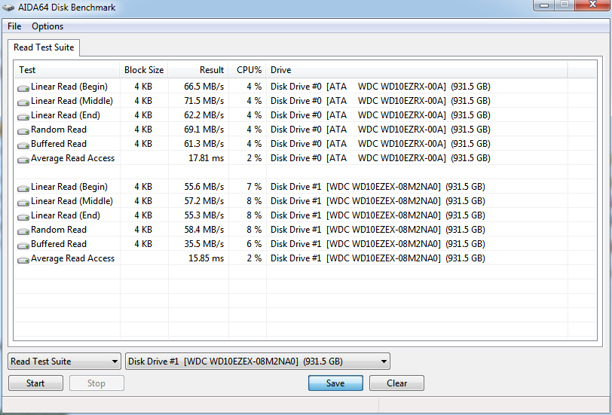The image size is (612, 415).
Task: Click the 6 % CPU cell
Action: (x=254, y=244)
